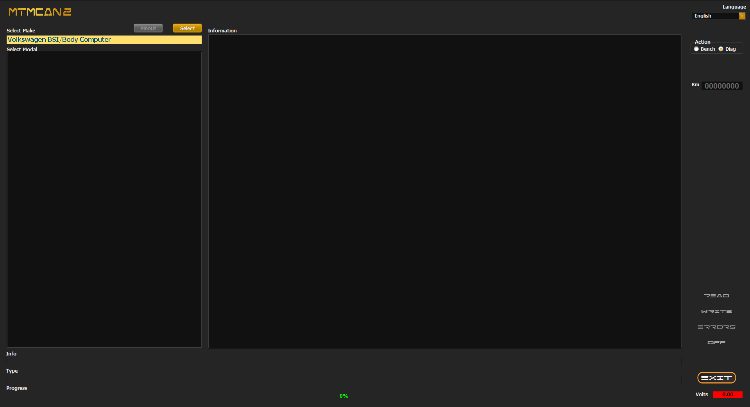This screenshot has height=407, width=750.
Task: Select the Bench radio button
Action: (696, 49)
